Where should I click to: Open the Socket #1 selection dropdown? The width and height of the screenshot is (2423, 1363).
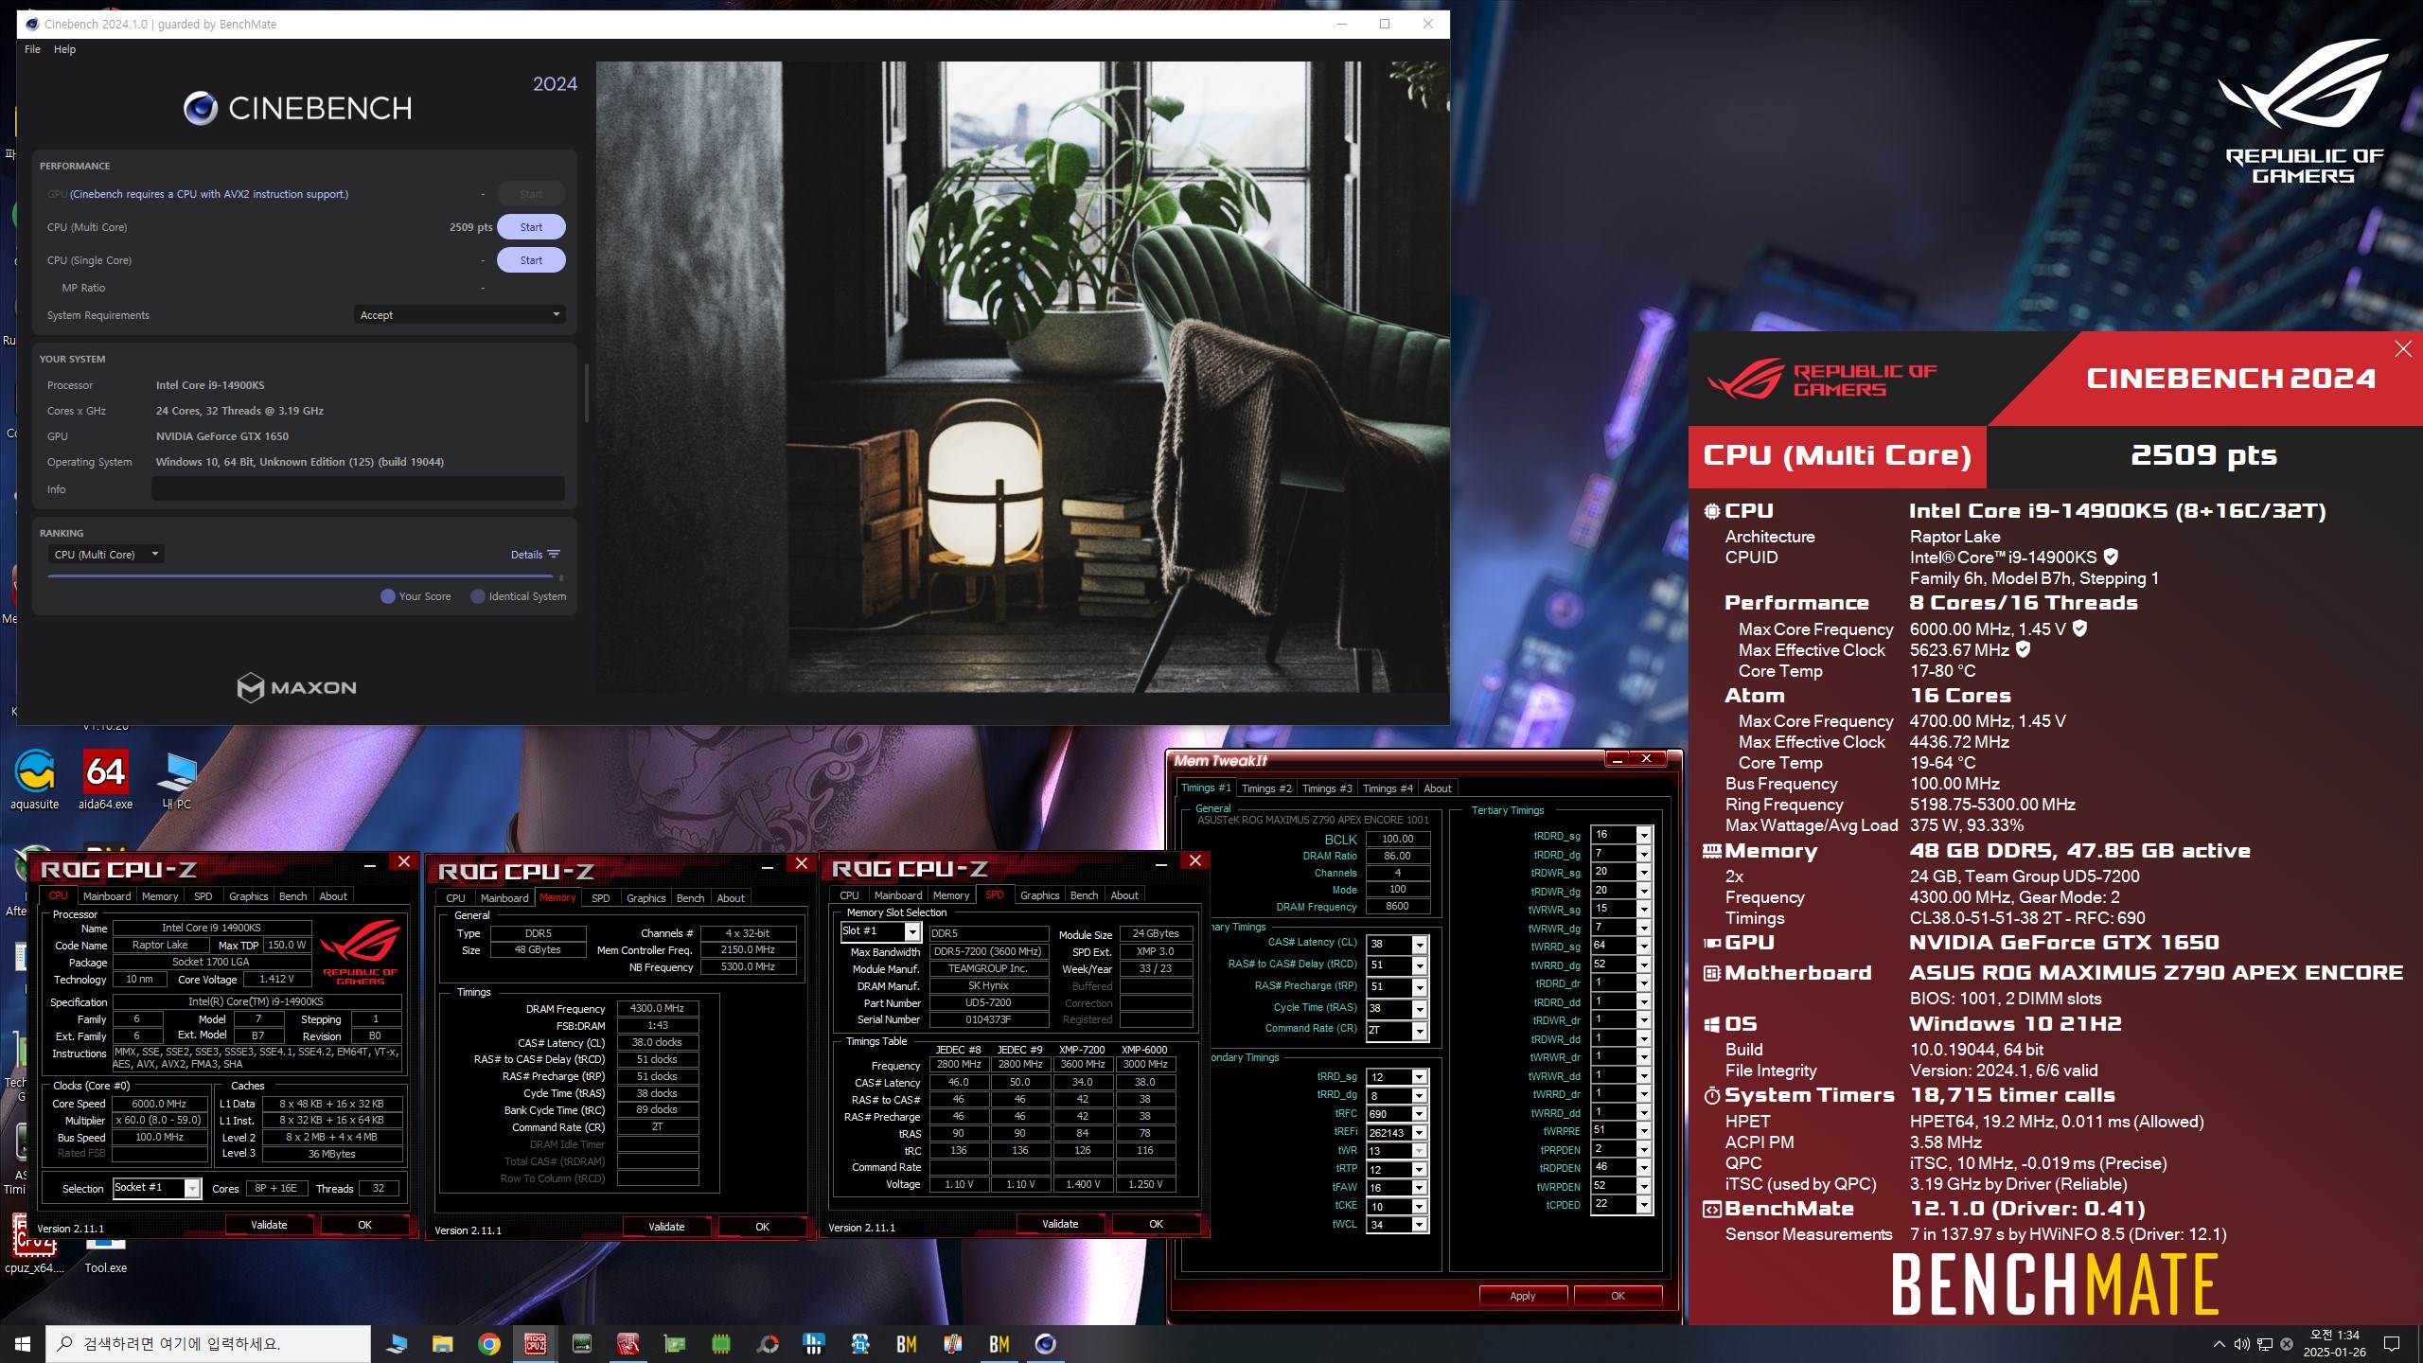coord(192,1188)
